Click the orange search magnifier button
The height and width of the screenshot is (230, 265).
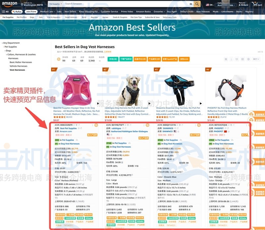[x=197, y=4]
